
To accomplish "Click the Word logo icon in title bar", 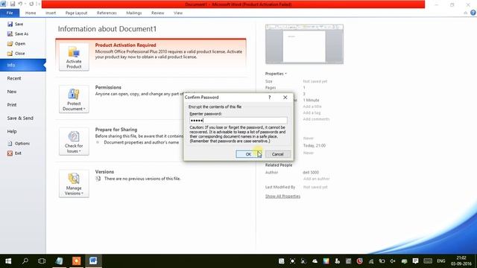I will tap(3, 4).
